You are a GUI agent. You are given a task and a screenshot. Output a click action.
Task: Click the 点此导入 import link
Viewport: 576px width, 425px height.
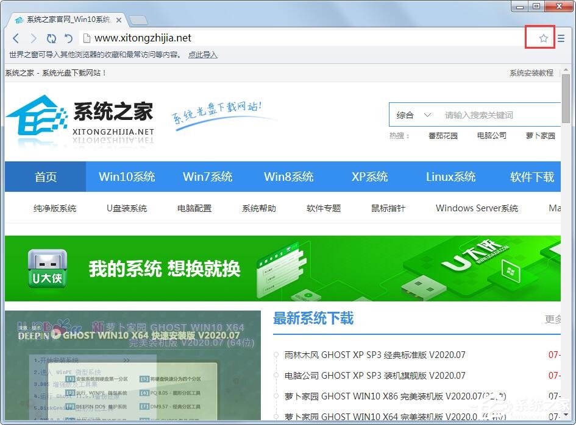click(x=202, y=55)
